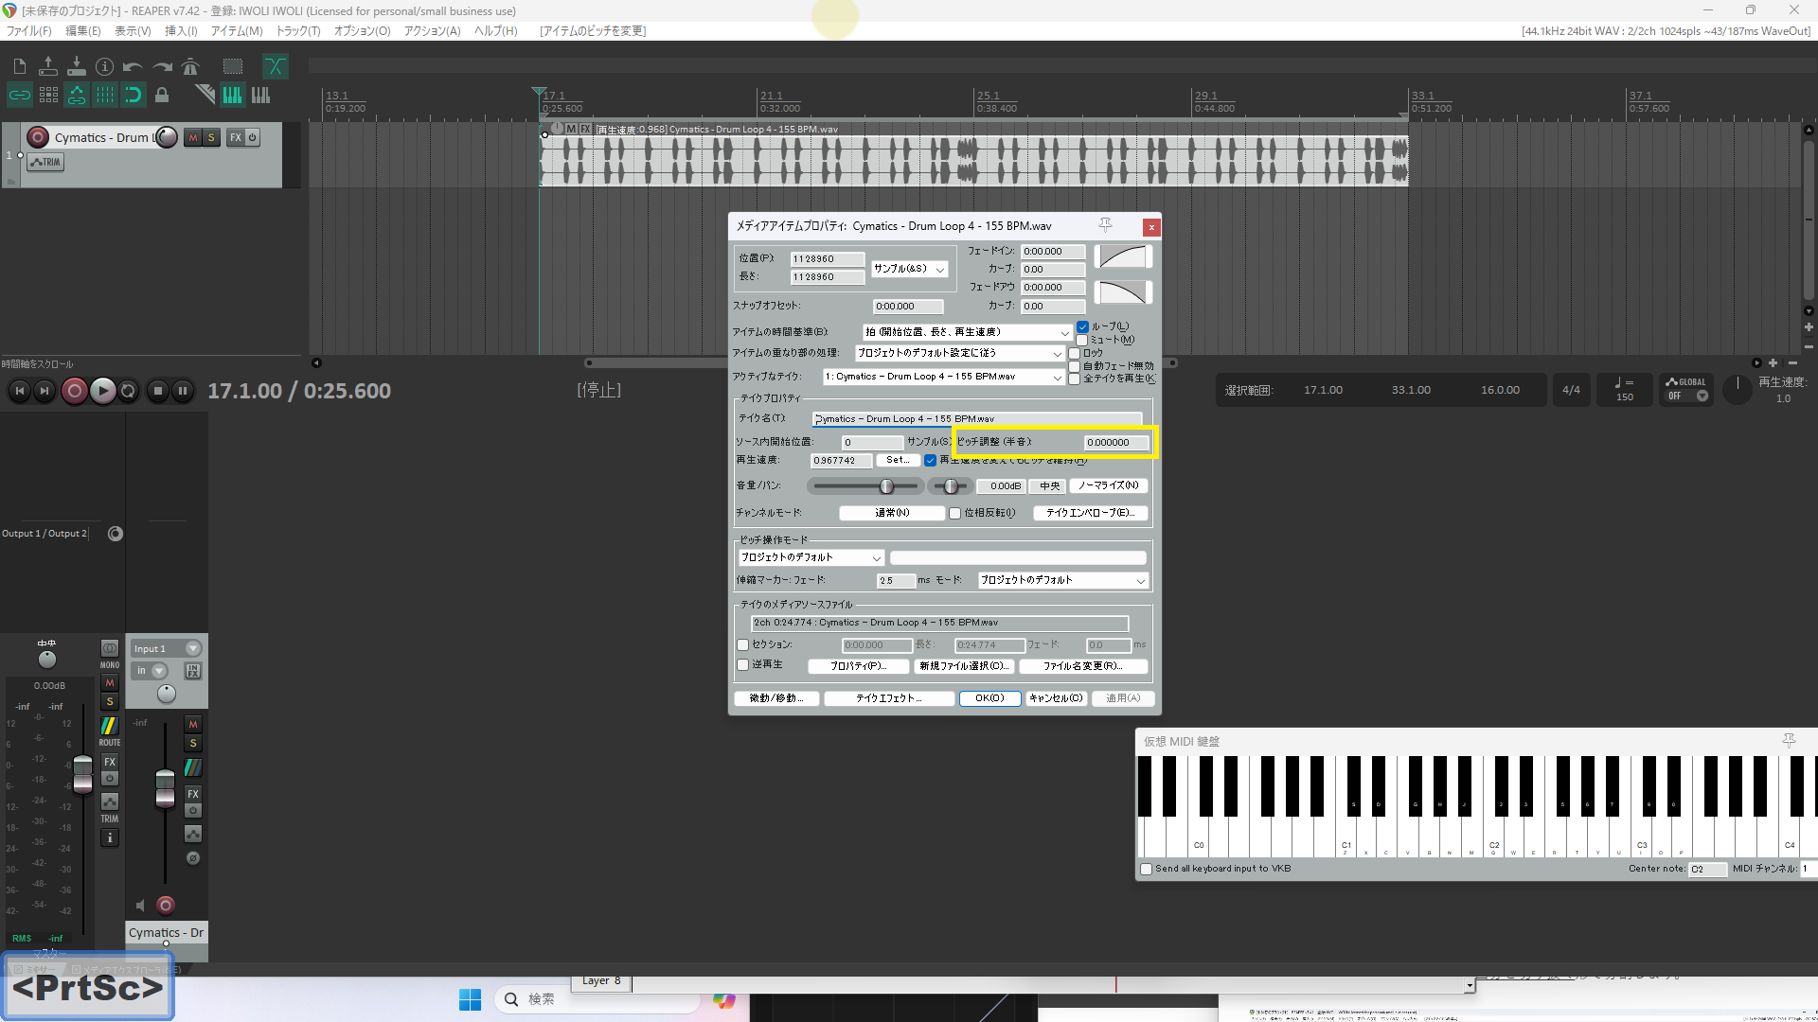
Task: Click the undo arrow icon
Action: coord(134,66)
